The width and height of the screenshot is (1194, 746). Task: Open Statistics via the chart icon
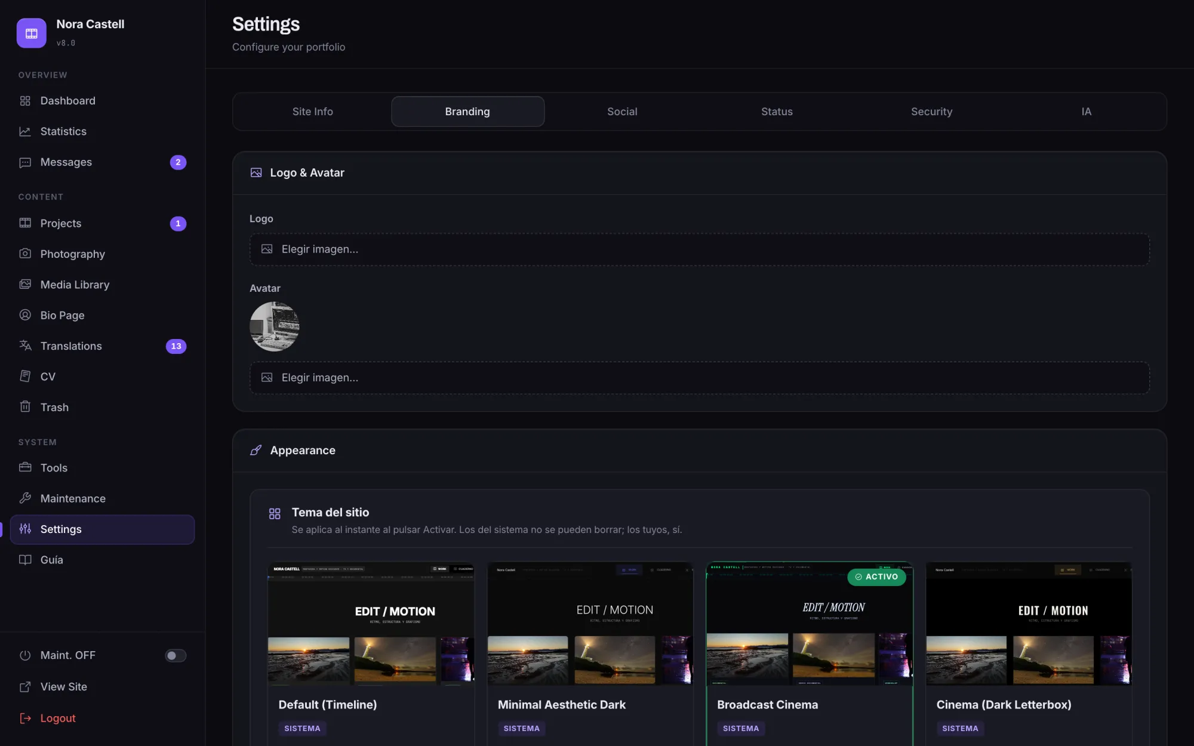pos(25,131)
